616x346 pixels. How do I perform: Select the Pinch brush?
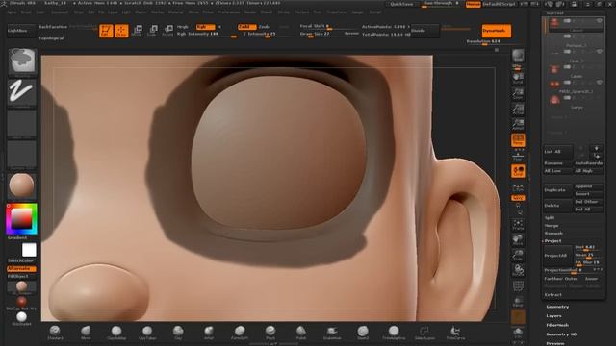pyautogui.click(x=270, y=333)
